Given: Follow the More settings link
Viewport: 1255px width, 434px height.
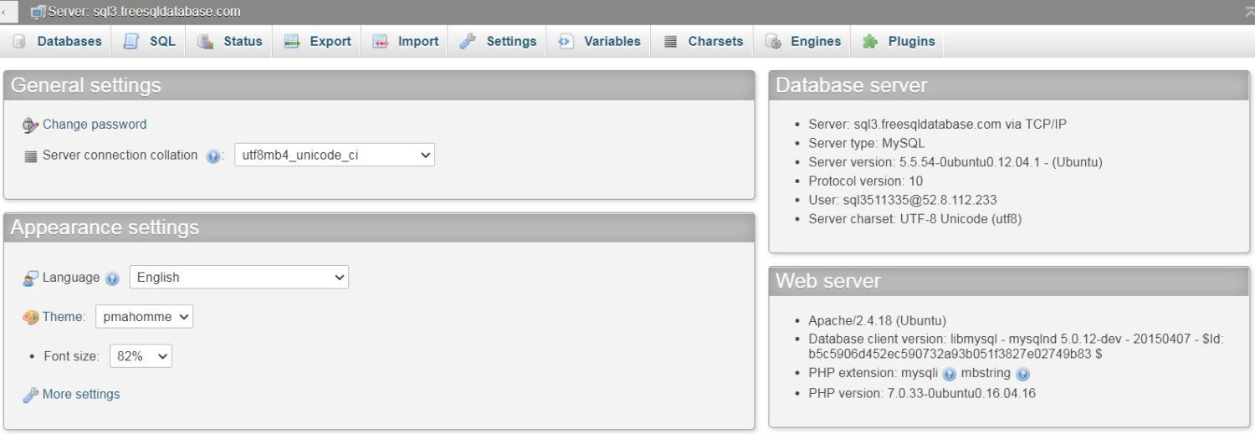Looking at the screenshot, I should 81,394.
